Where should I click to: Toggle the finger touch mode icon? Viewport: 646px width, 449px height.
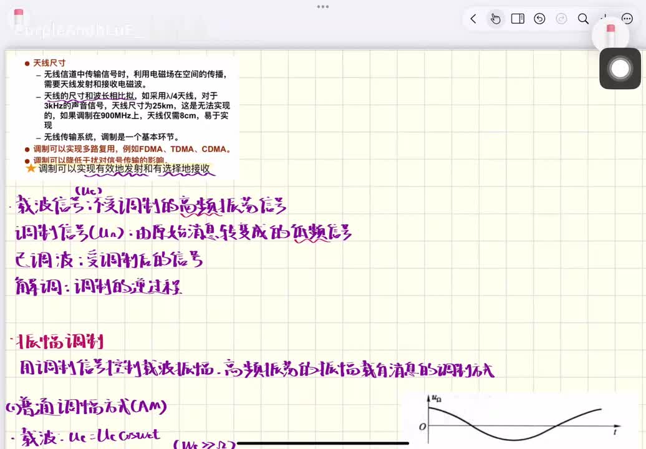click(495, 19)
